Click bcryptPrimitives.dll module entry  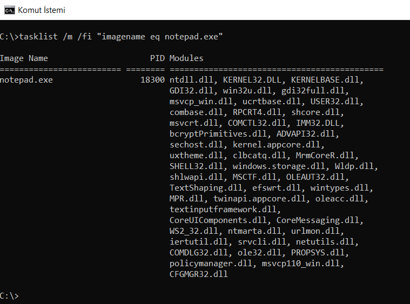tap(218, 134)
